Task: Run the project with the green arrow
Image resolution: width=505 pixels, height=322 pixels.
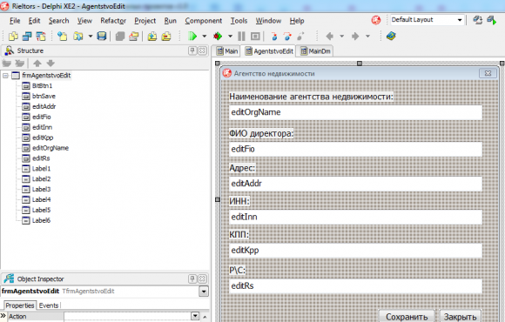Action: pos(192,36)
